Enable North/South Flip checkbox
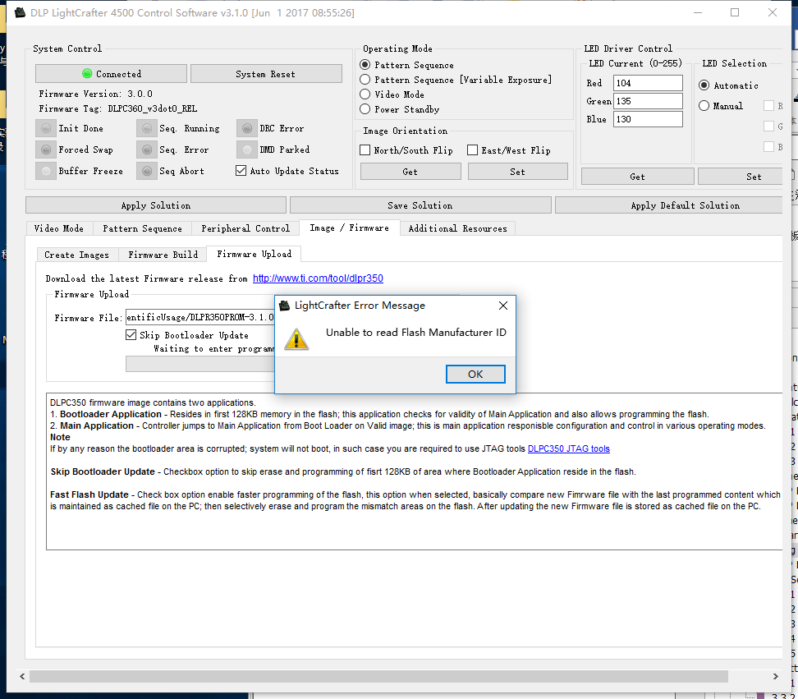This screenshot has width=798, height=699. [x=365, y=149]
